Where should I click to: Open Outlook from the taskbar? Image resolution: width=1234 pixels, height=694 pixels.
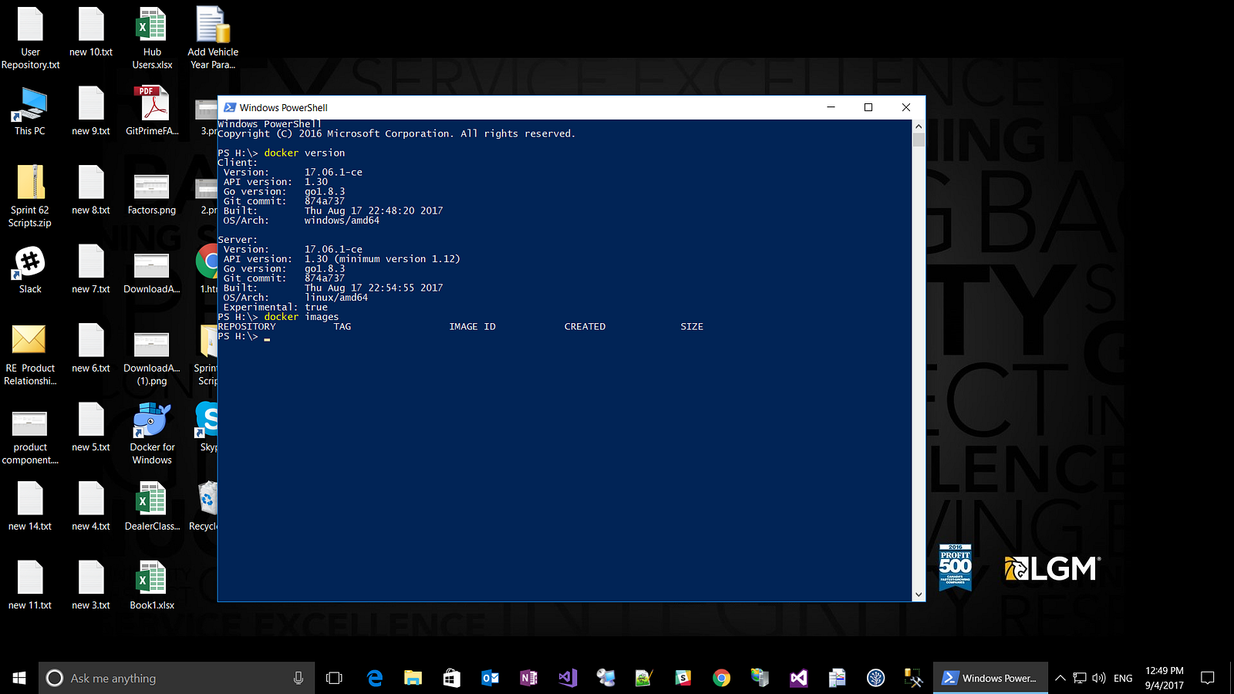click(491, 678)
